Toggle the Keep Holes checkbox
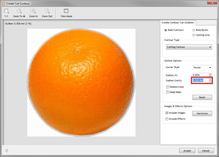Image resolution: width=219 pixels, height=157 pixels. pyautogui.click(x=167, y=92)
